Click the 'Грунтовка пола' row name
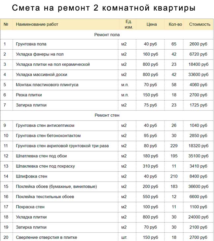Image resolution: width=214 pixels, height=241 pixels. point(31,44)
